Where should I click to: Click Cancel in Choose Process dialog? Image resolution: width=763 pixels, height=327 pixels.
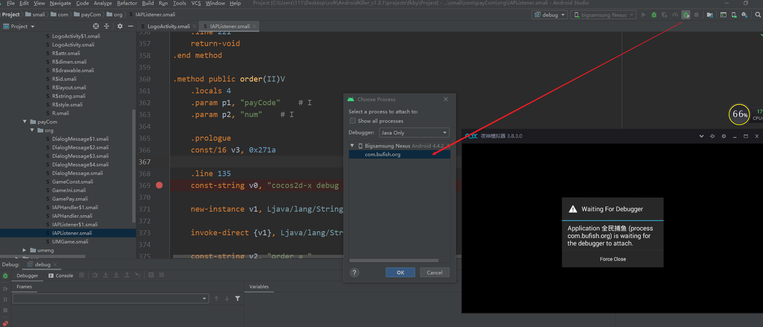tap(434, 272)
